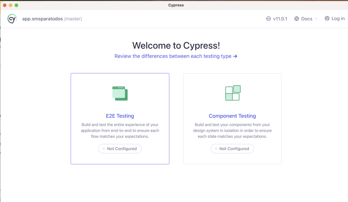Screen dimensions: 348x202
Task: Minimize the Cypress window with the yellow button
Action: (10, 5)
